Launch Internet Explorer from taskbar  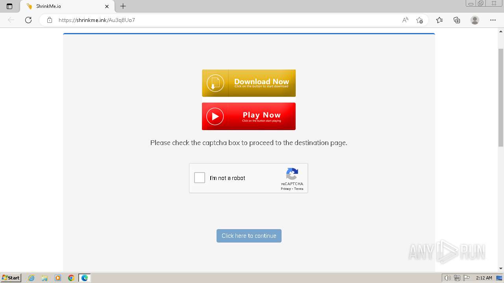click(x=31, y=278)
